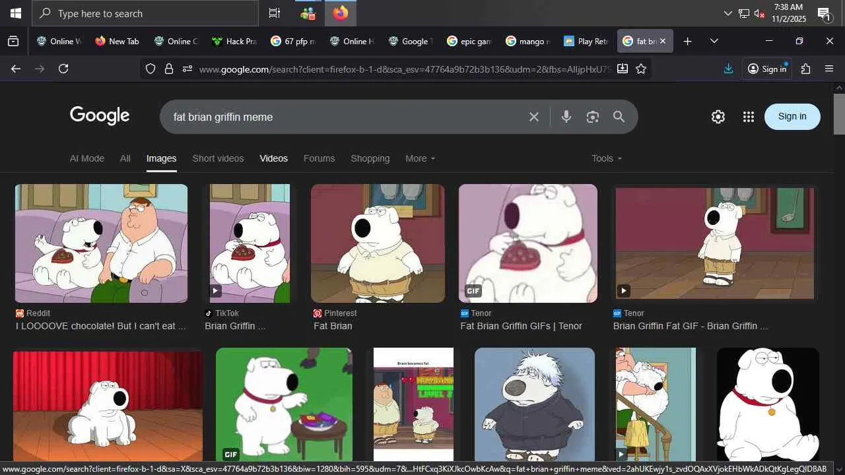Open Google quick settings gear
The image size is (845, 475).
[x=718, y=117]
